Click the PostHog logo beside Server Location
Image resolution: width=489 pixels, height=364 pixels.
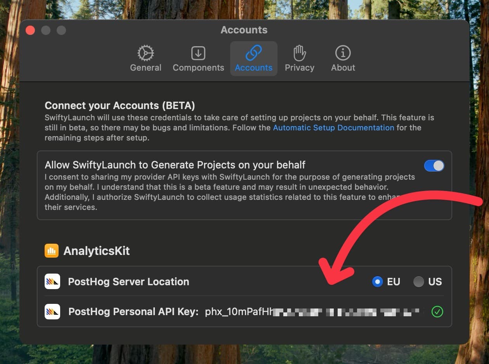tap(52, 282)
